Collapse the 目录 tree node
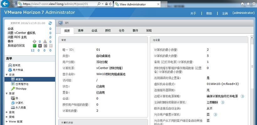 [7, 75]
